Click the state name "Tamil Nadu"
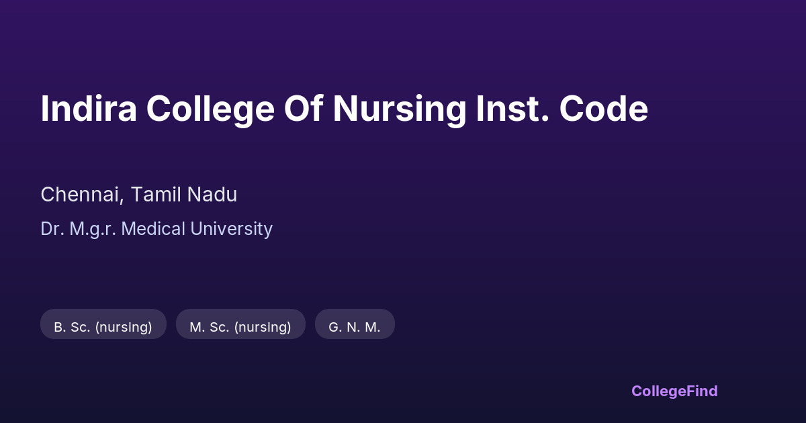Image resolution: width=806 pixels, height=423 pixels. (x=183, y=195)
